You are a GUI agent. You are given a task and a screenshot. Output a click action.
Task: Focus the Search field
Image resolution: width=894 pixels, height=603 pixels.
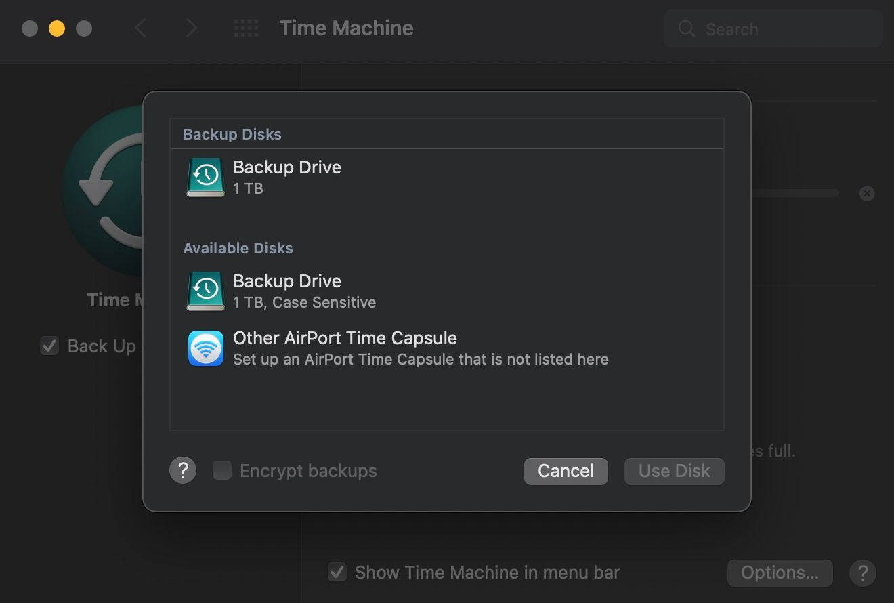(x=773, y=29)
